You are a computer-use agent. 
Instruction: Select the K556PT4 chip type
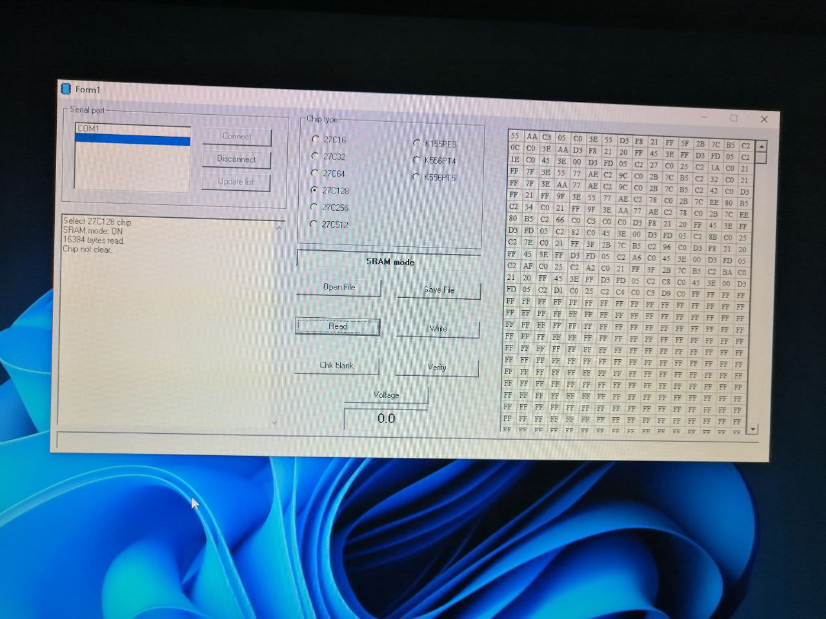point(434,161)
